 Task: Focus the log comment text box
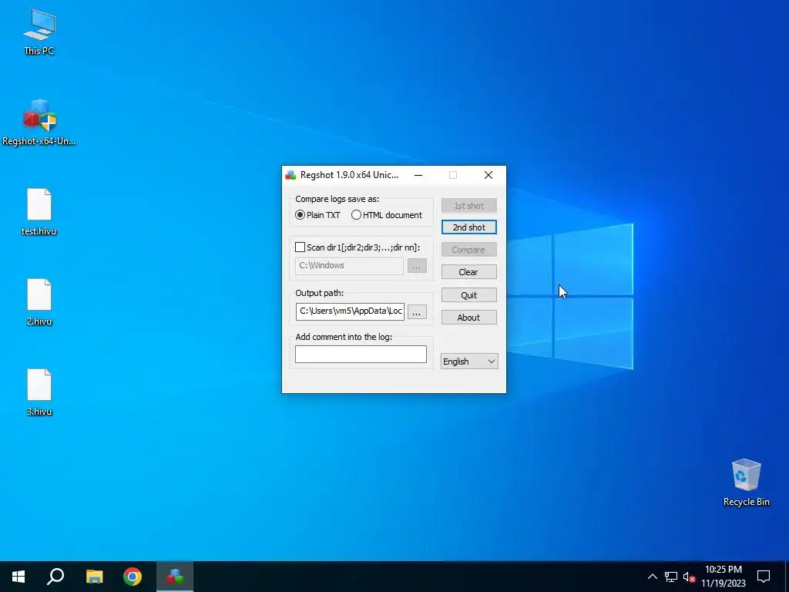(361, 354)
